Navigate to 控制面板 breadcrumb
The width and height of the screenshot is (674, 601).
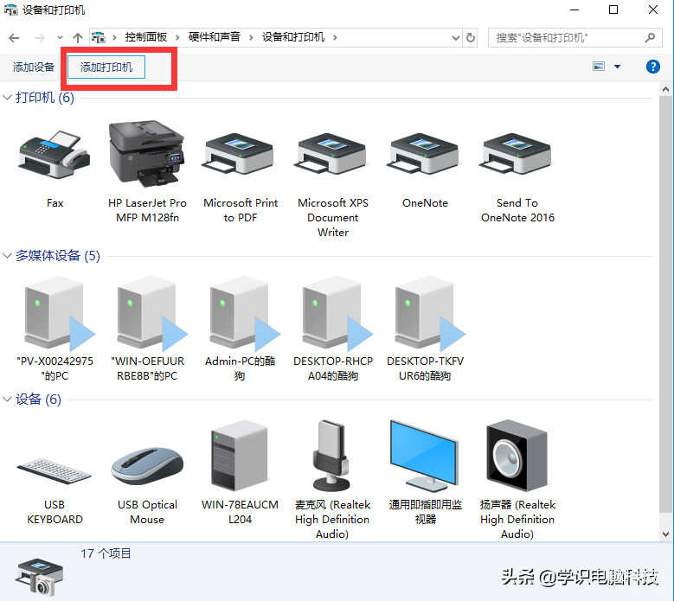tap(146, 37)
